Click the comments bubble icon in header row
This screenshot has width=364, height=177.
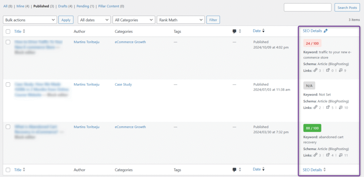point(235,31)
